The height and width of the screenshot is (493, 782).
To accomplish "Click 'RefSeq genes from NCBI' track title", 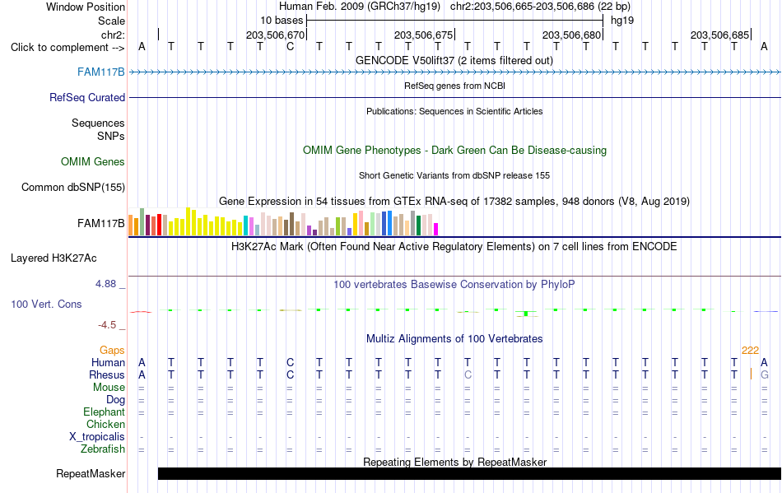I will click(x=454, y=86).
